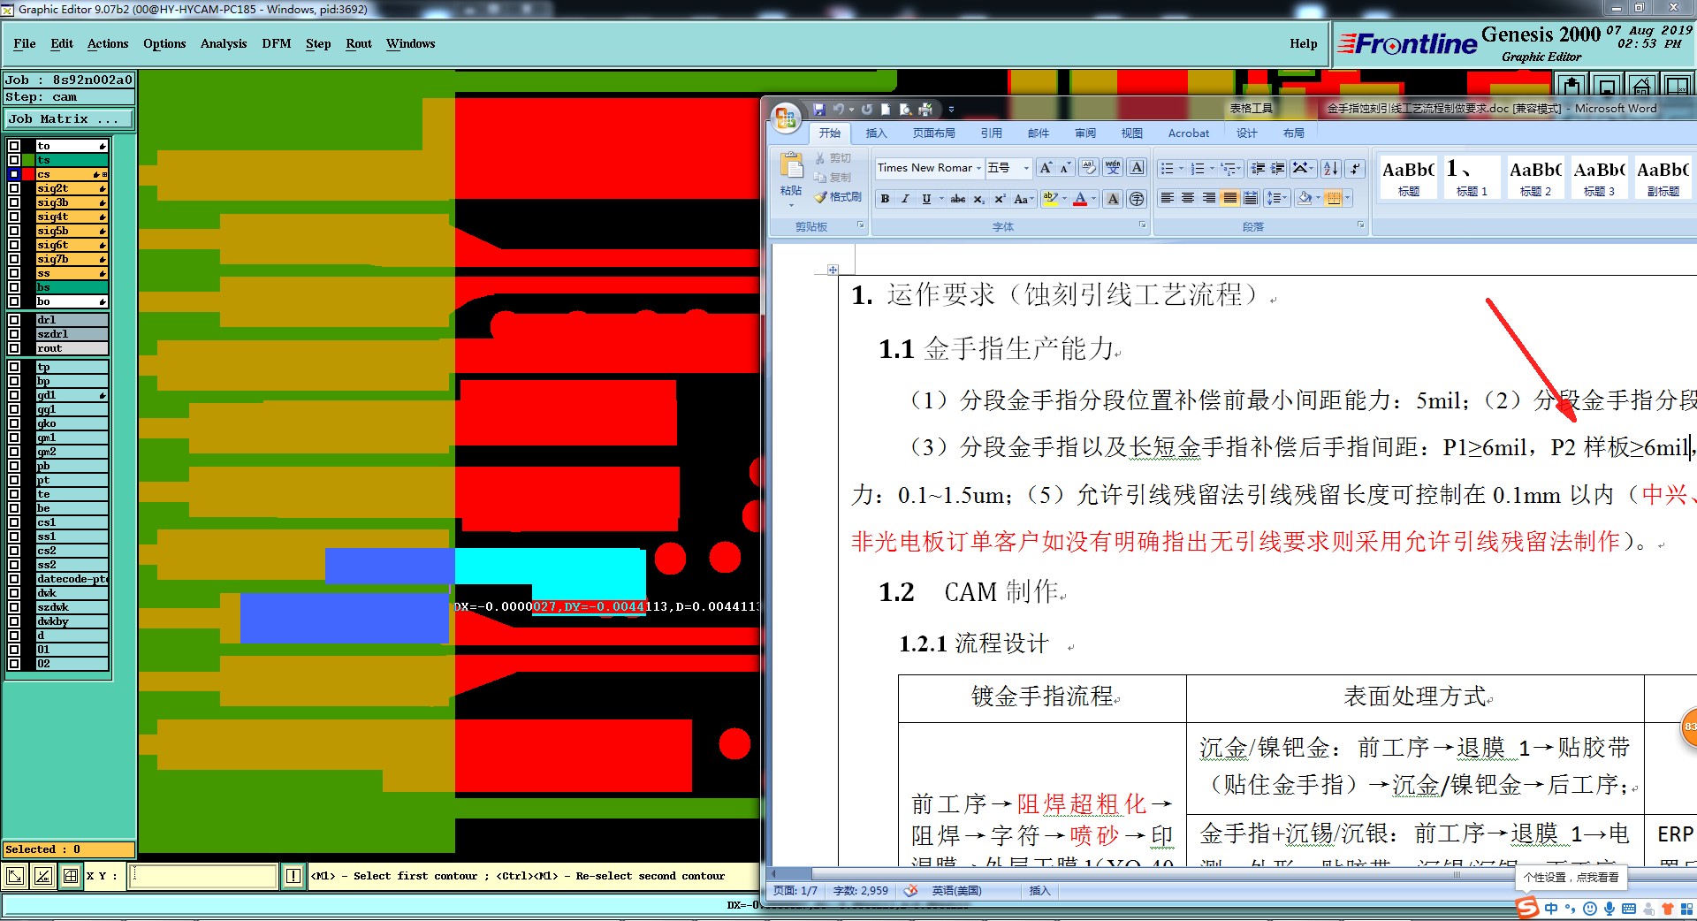
Task: Click the shrink font icon
Action: pyautogui.click(x=1065, y=168)
